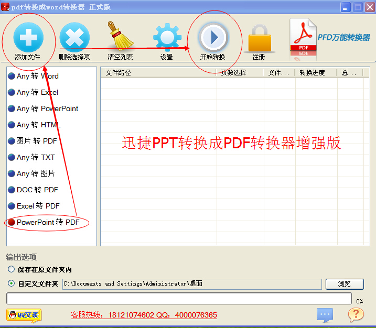Select the Any 转 TXT mode
376x328 pixels.
[31, 157]
